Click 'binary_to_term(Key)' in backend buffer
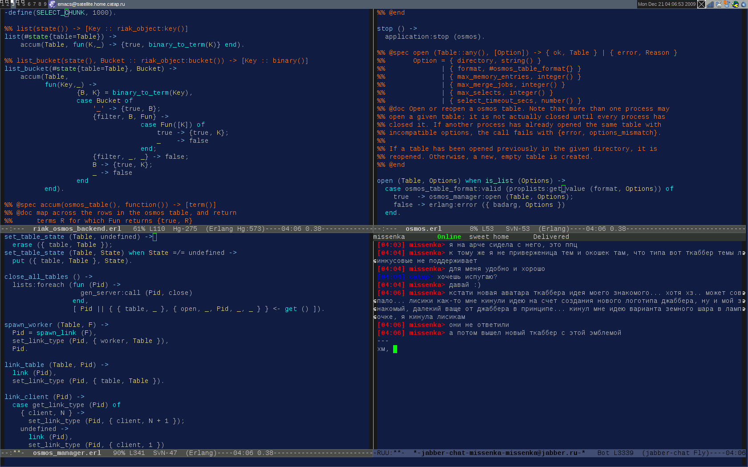Viewport: 748px width, 467px height. [x=150, y=93]
